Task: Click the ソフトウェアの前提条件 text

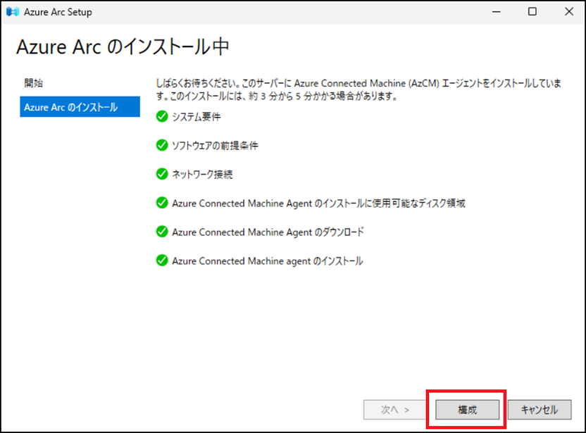Action: [215, 146]
